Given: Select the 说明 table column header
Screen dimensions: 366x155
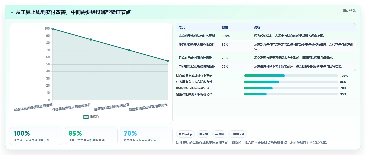Looking at the screenshot, I should coord(257,27).
